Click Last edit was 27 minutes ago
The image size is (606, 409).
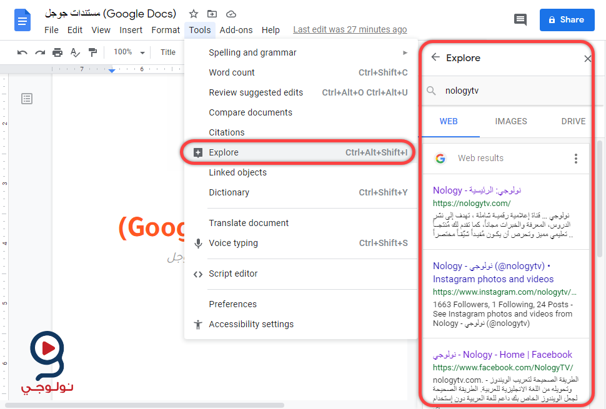click(x=350, y=29)
